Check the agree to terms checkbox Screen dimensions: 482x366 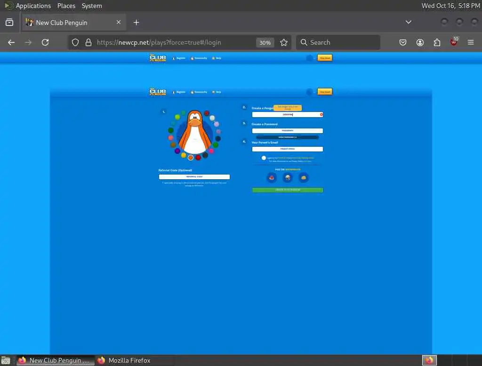264,158
